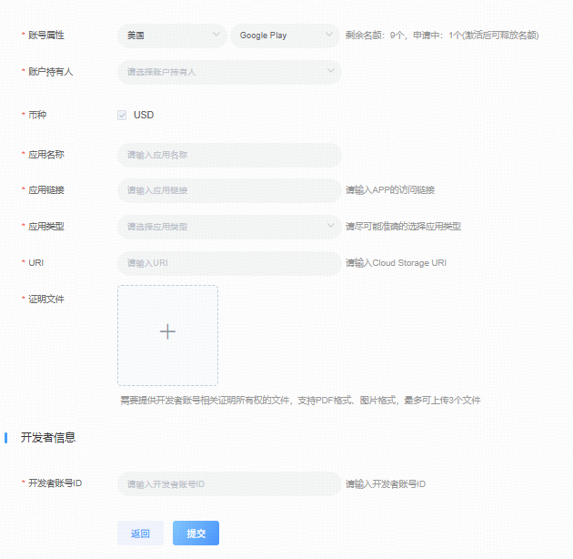Click the 开发者账号ID input field
The width and height of the screenshot is (573, 559).
coord(229,484)
